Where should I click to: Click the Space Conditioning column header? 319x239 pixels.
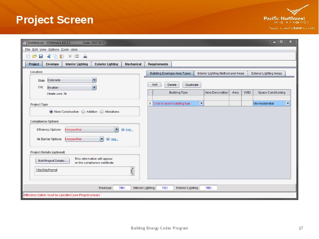(272, 92)
